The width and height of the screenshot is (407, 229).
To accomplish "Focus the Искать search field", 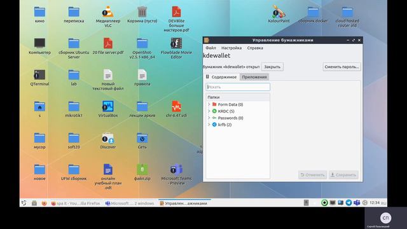I will pyautogui.click(x=238, y=87).
